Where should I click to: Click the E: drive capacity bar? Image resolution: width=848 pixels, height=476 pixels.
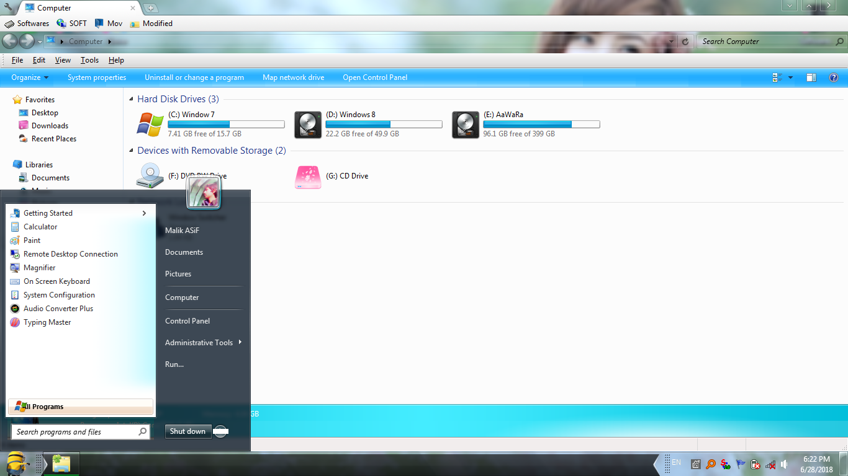[541, 125]
